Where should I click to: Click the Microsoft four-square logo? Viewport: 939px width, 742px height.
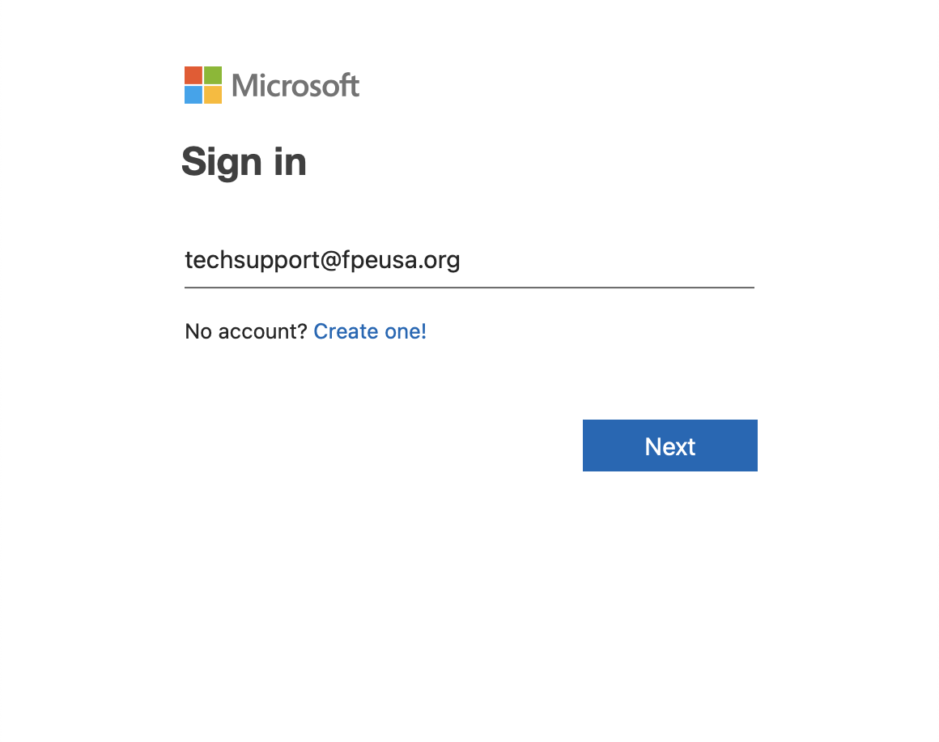click(x=203, y=85)
